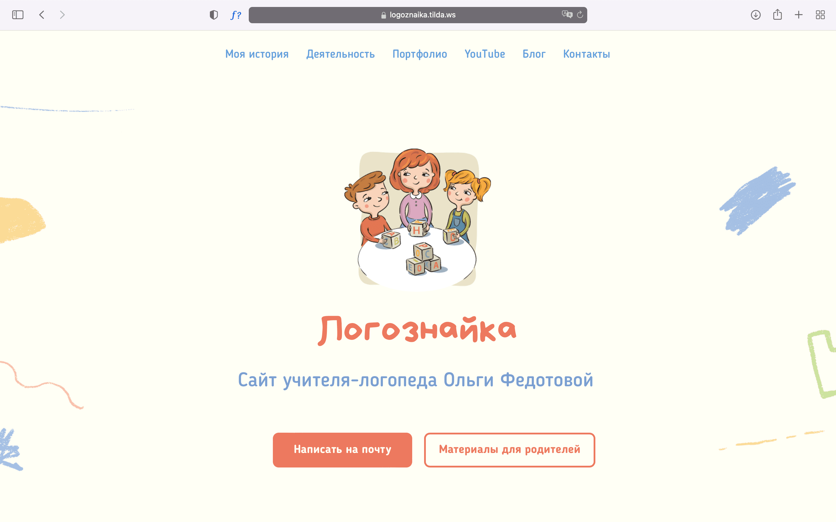Show downloads with the arrow circle icon
The width and height of the screenshot is (836, 522).
coord(756,15)
